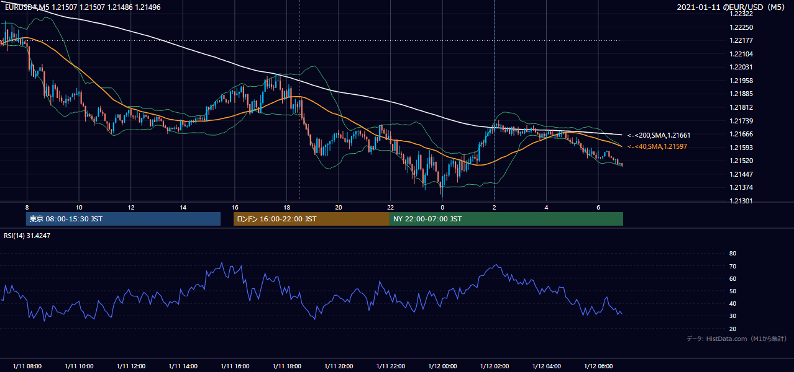Image resolution: width=794 pixels, height=372 pixels.
Task: Click the RSI(14) 31.4247 indicator label
Action: click(28, 236)
